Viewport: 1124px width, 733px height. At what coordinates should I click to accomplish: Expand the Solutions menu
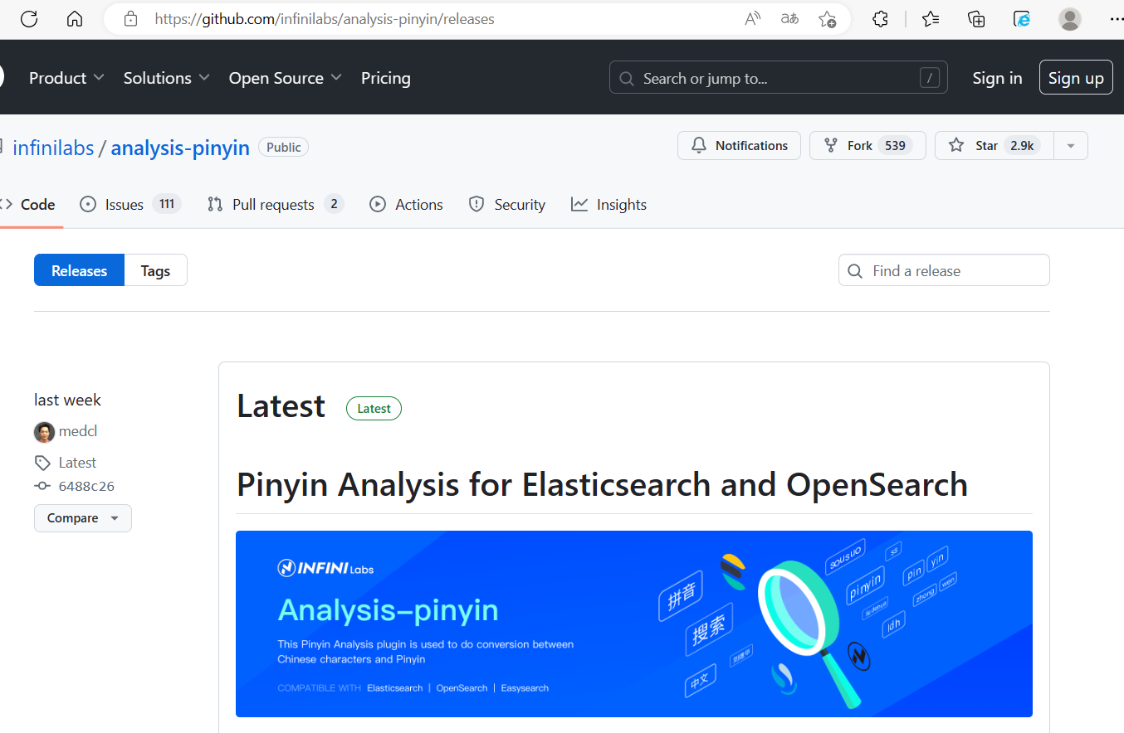click(x=167, y=78)
